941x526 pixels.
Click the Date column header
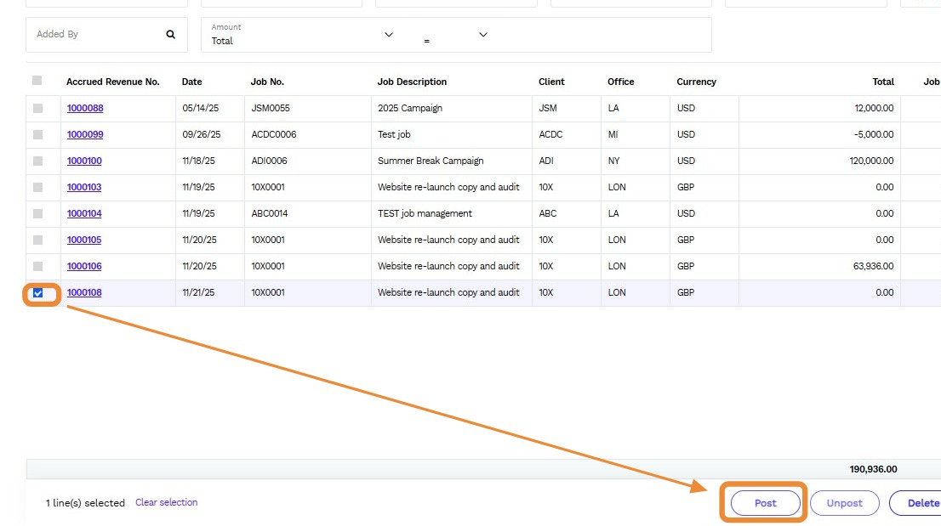(x=192, y=82)
